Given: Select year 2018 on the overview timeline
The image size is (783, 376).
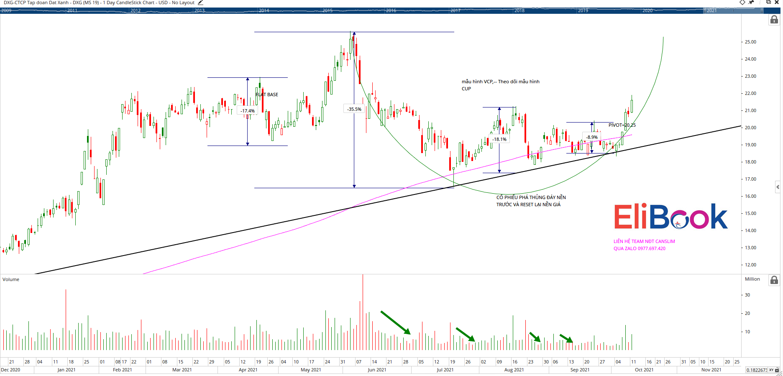Looking at the screenshot, I should [x=519, y=10].
